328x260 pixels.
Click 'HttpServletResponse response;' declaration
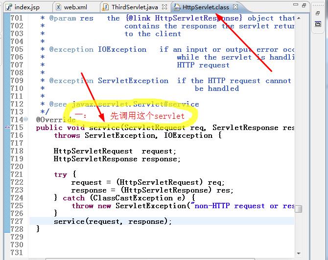pyautogui.click(x=117, y=159)
